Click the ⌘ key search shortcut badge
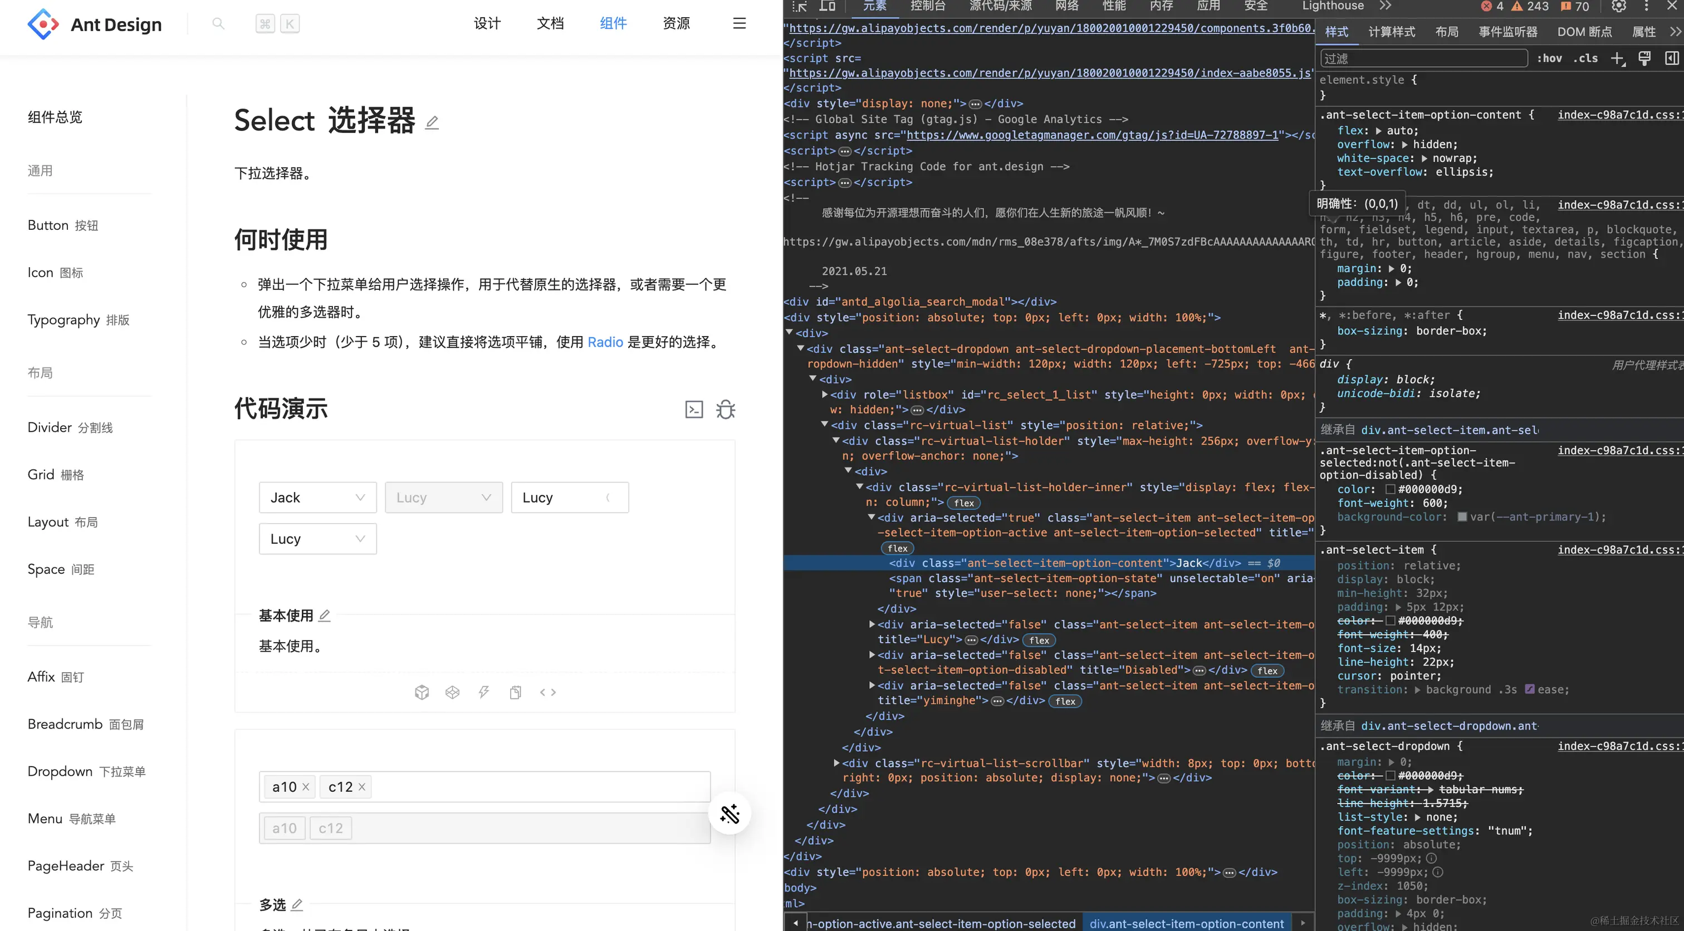This screenshot has width=1684, height=931. tap(265, 24)
